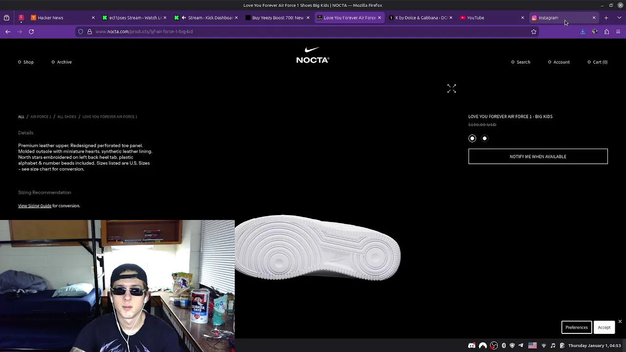Image resolution: width=626 pixels, height=352 pixels.
Task: Open the Firefox downloads panel
Action: (582, 31)
